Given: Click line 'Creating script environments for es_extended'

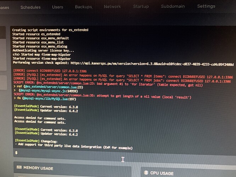Looking at the screenshot, I should coord(50,30).
